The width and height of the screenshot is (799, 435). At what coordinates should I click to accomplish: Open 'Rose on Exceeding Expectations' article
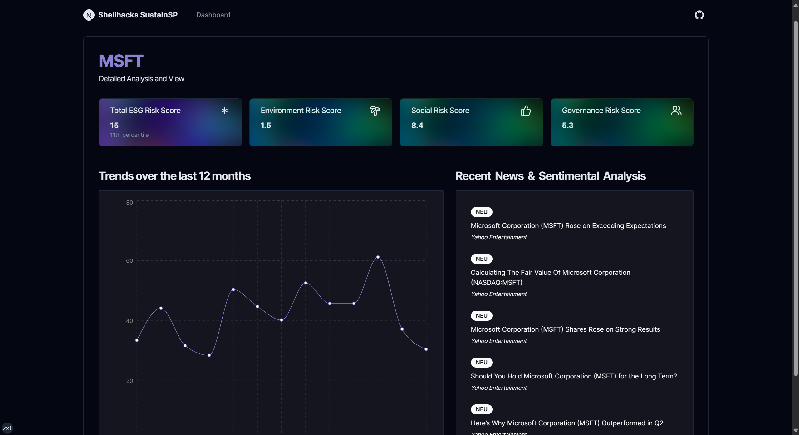click(568, 226)
